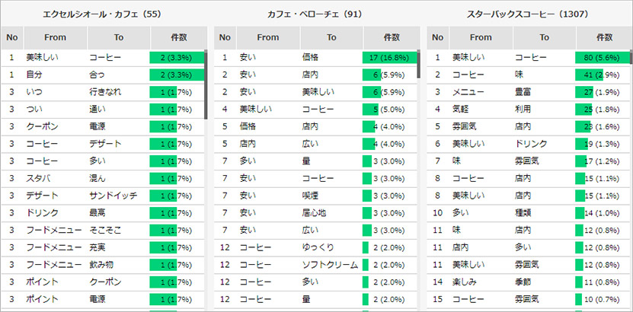
Task: Select the 自分 cell in Excelsior table
Action: point(34,75)
